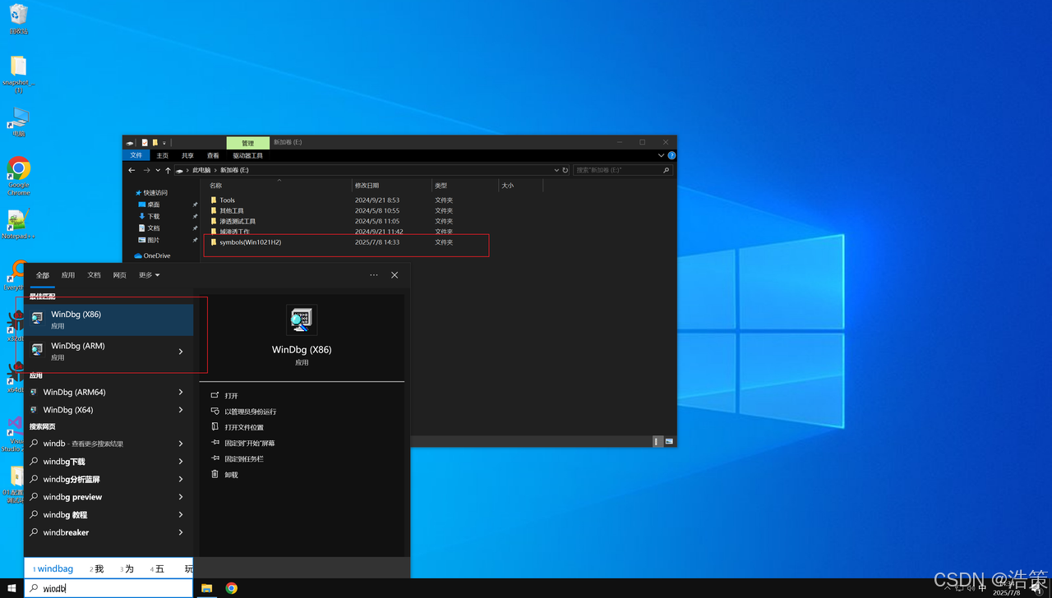Screen dimensions: 1052x598
Task: Open the WinDbg (X86) best match result
Action: point(108,320)
